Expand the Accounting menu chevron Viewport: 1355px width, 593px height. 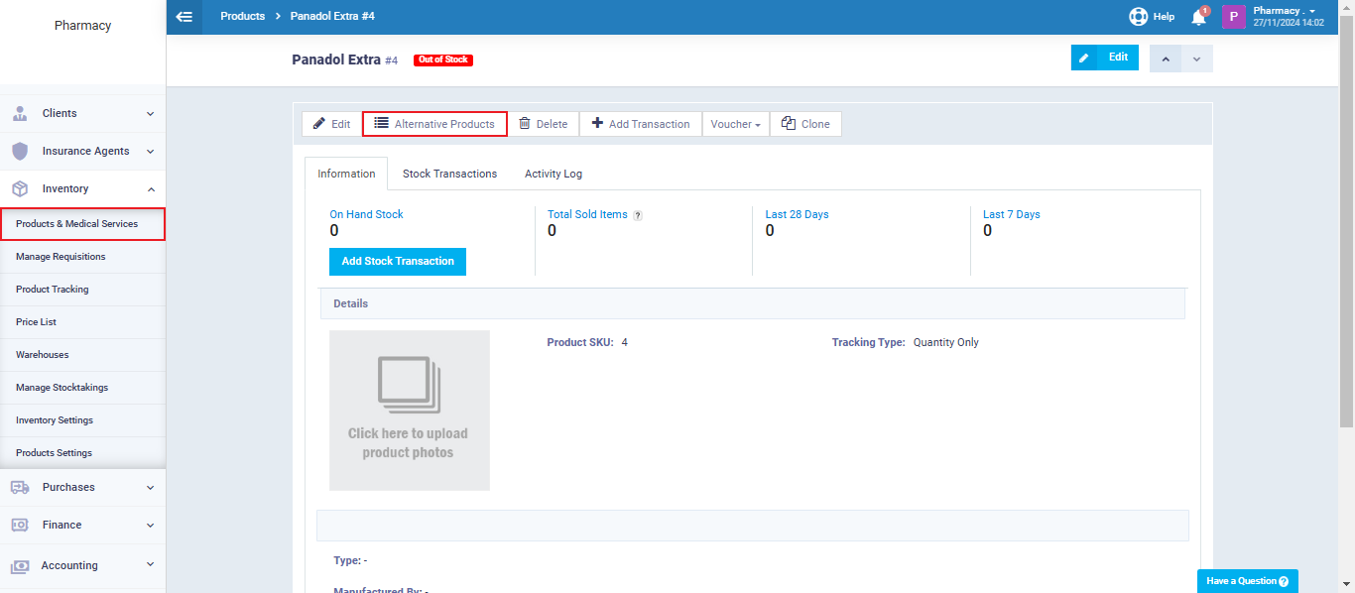click(150, 564)
